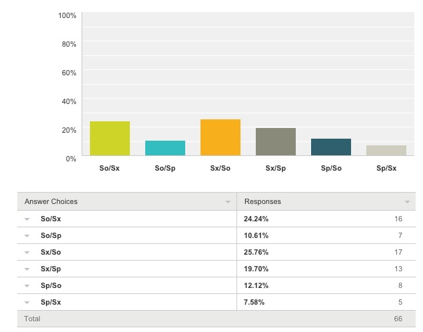This screenshot has height=332, width=423.
Task: Click the dark blue Sp/So bar
Action: coord(330,147)
